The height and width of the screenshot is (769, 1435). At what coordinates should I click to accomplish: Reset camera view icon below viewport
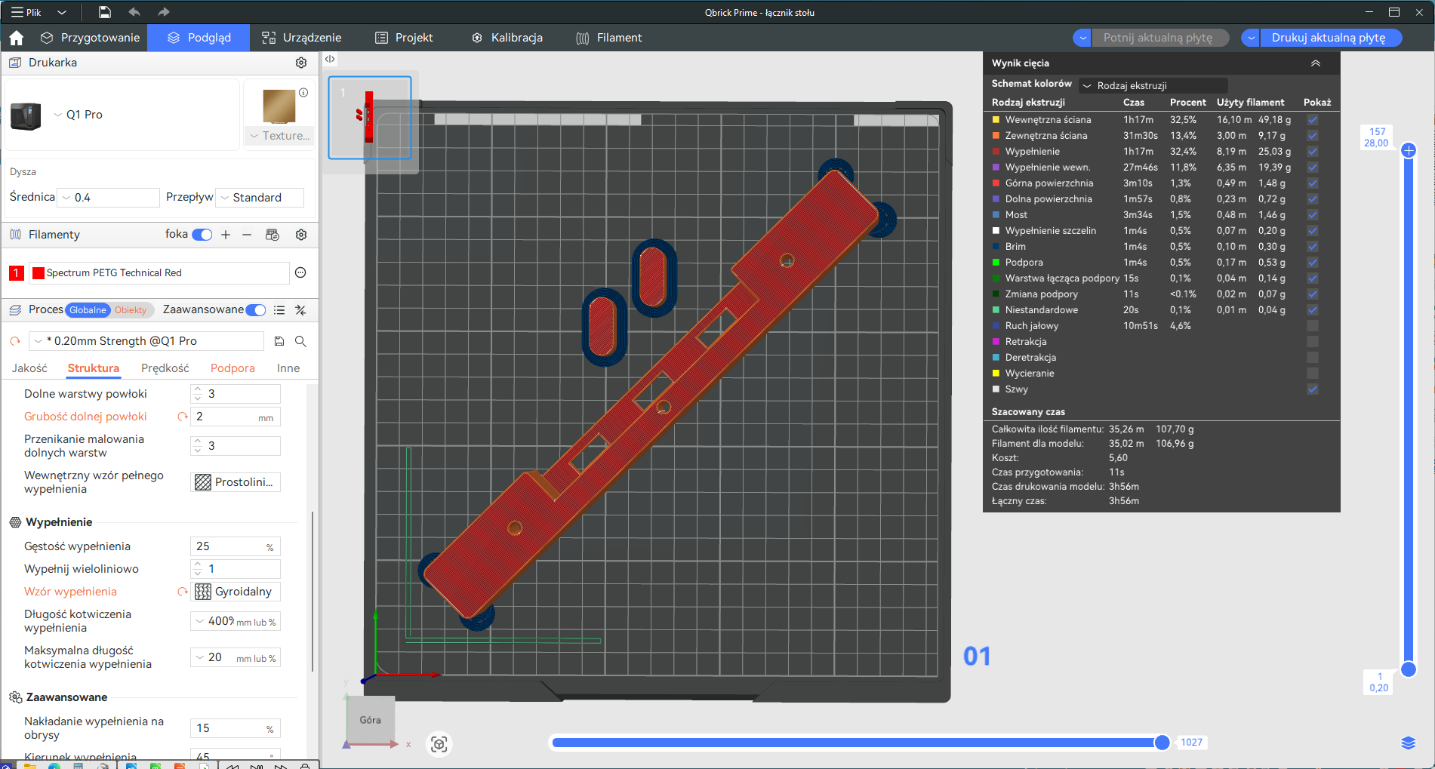coord(439,744)
